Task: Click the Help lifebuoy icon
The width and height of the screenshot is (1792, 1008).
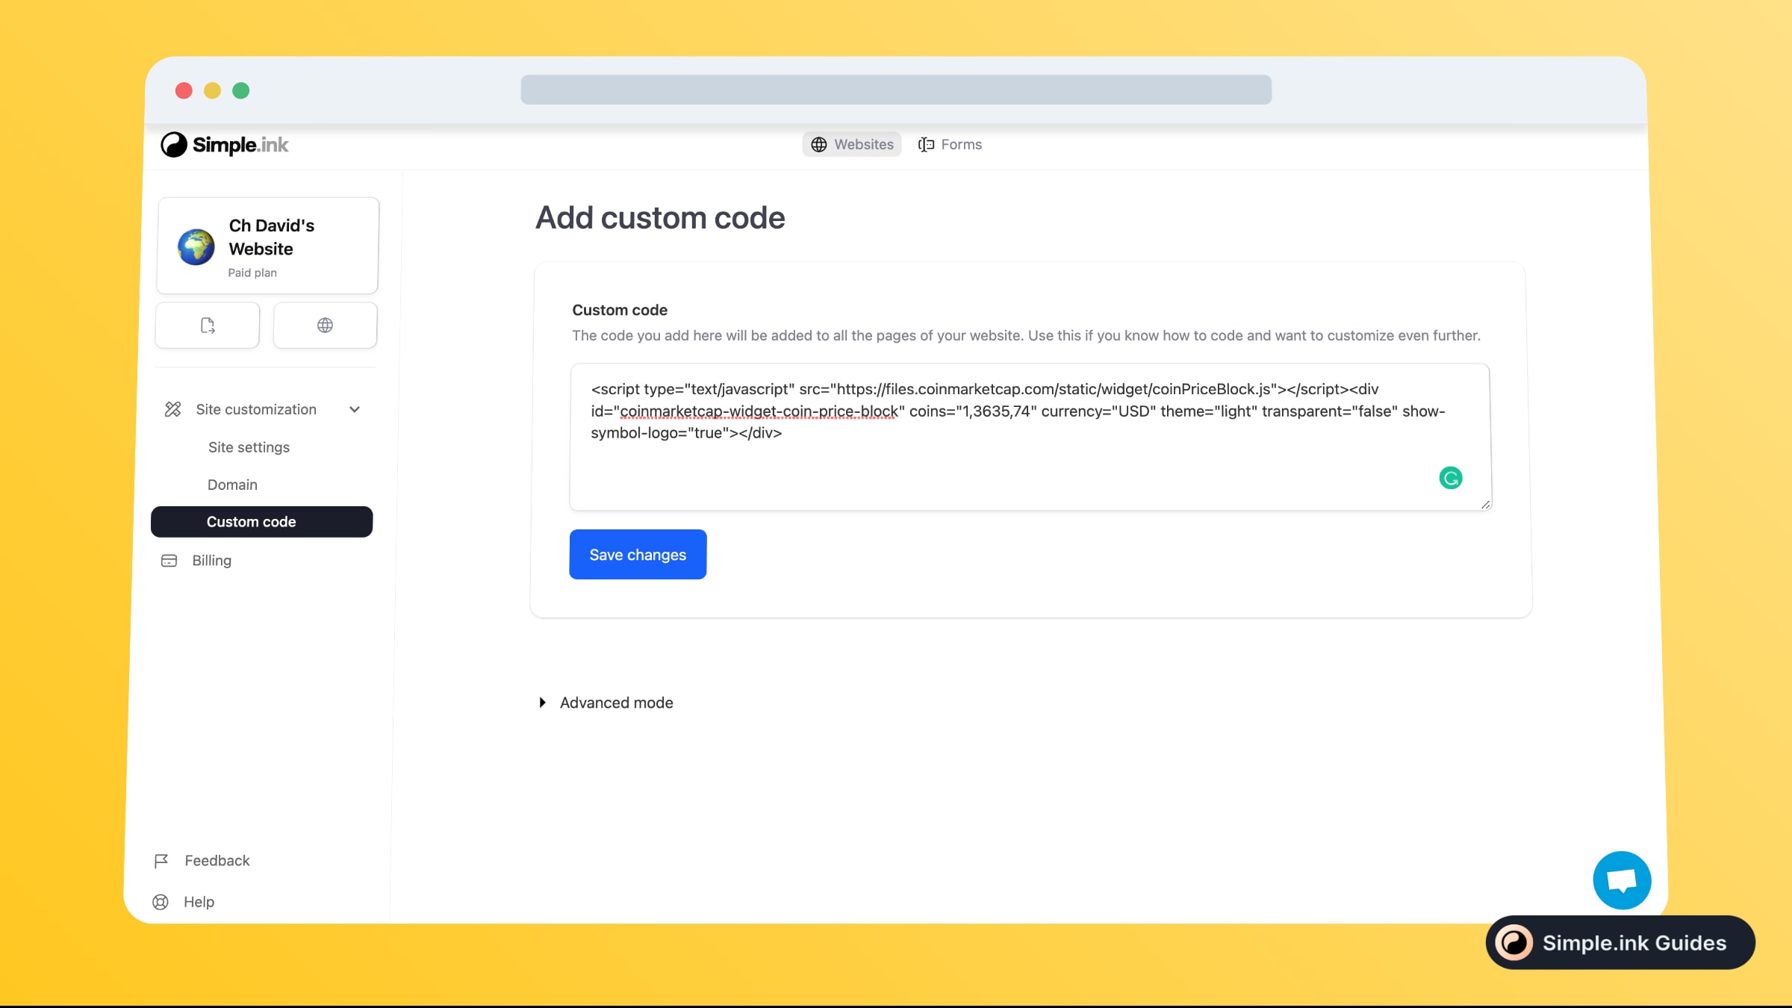Action: pyautogui.click(x=161, y=902)
